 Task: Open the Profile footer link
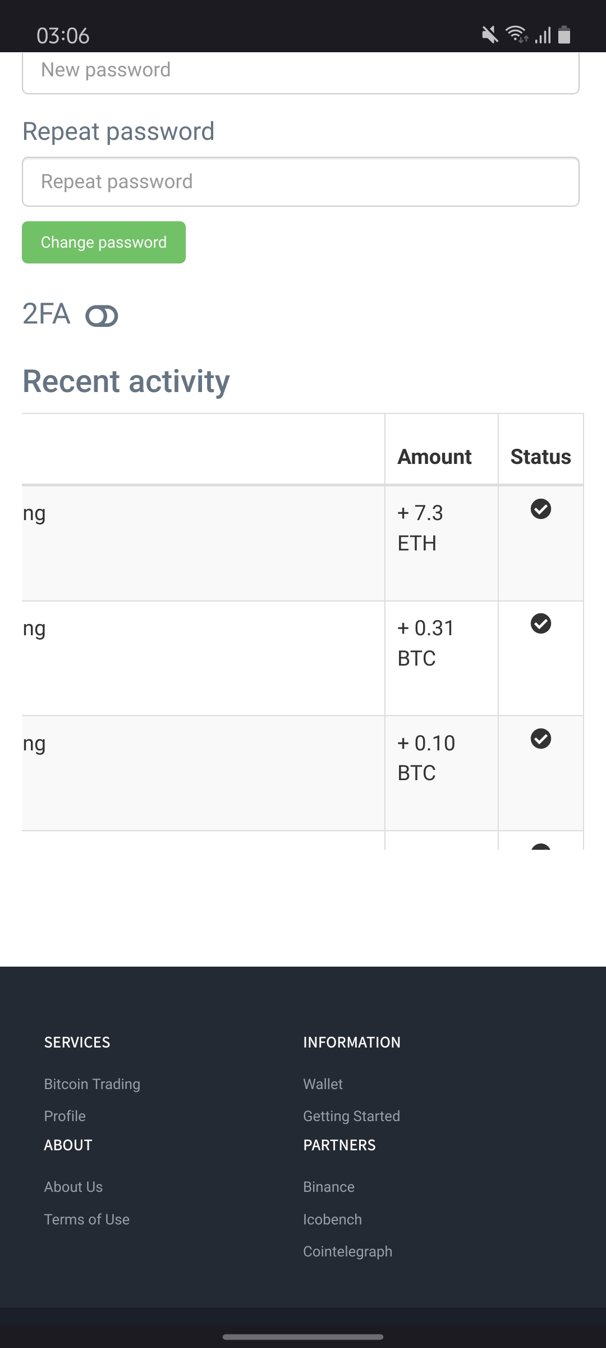[65, 1116]
